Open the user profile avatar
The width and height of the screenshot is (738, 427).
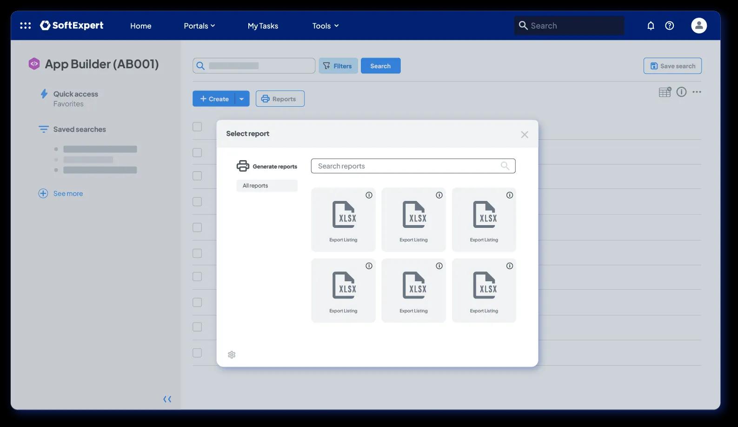698,26
